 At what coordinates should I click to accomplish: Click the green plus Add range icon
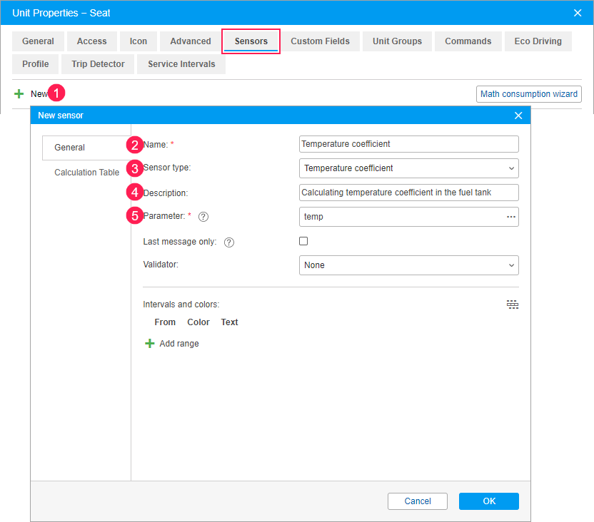[x=150, y=344]
